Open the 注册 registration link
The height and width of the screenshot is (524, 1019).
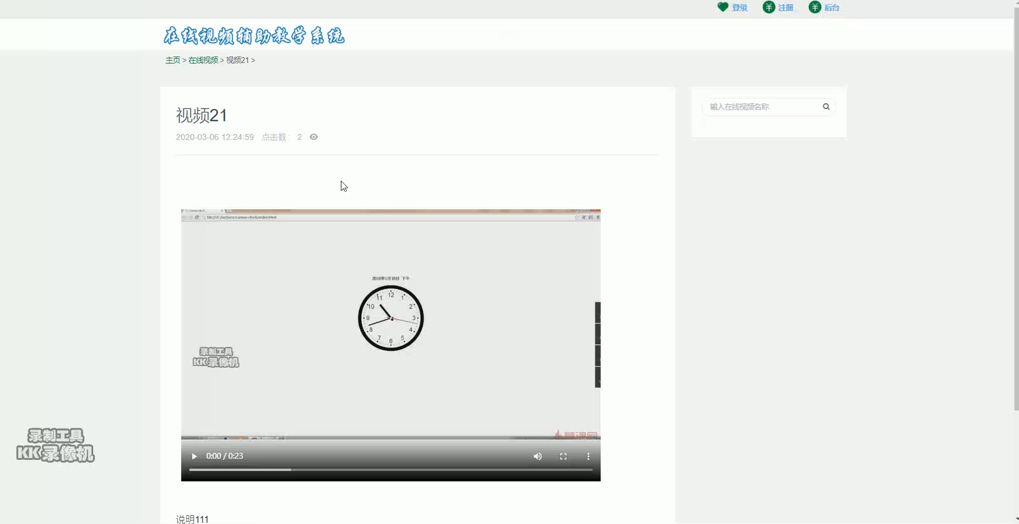click(x=786, y=8)
